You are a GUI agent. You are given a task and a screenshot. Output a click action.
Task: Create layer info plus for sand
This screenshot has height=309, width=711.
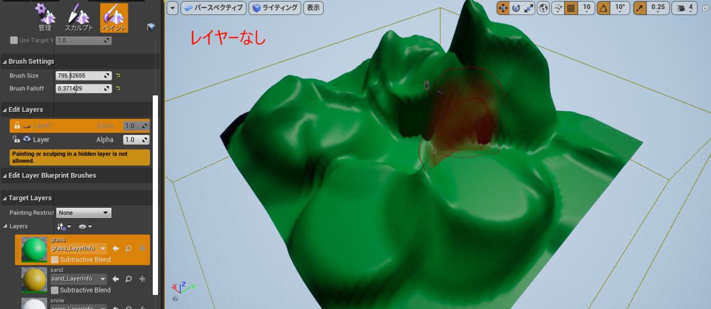142,279
